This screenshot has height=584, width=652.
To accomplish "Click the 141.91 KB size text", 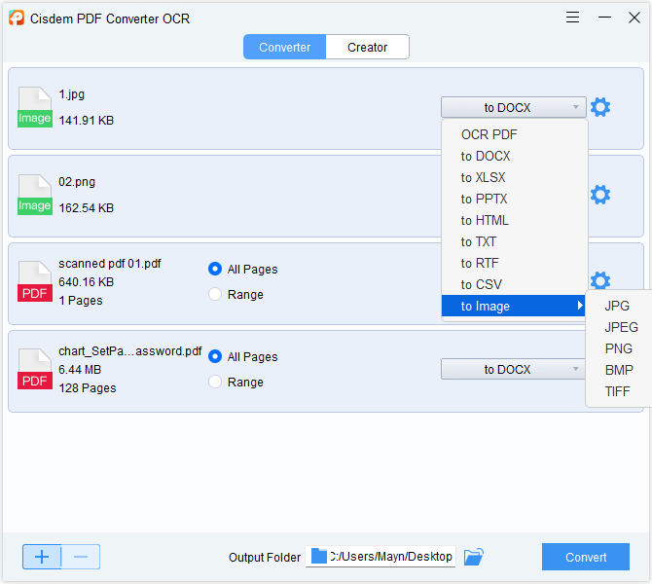I will tap(86, 121).
